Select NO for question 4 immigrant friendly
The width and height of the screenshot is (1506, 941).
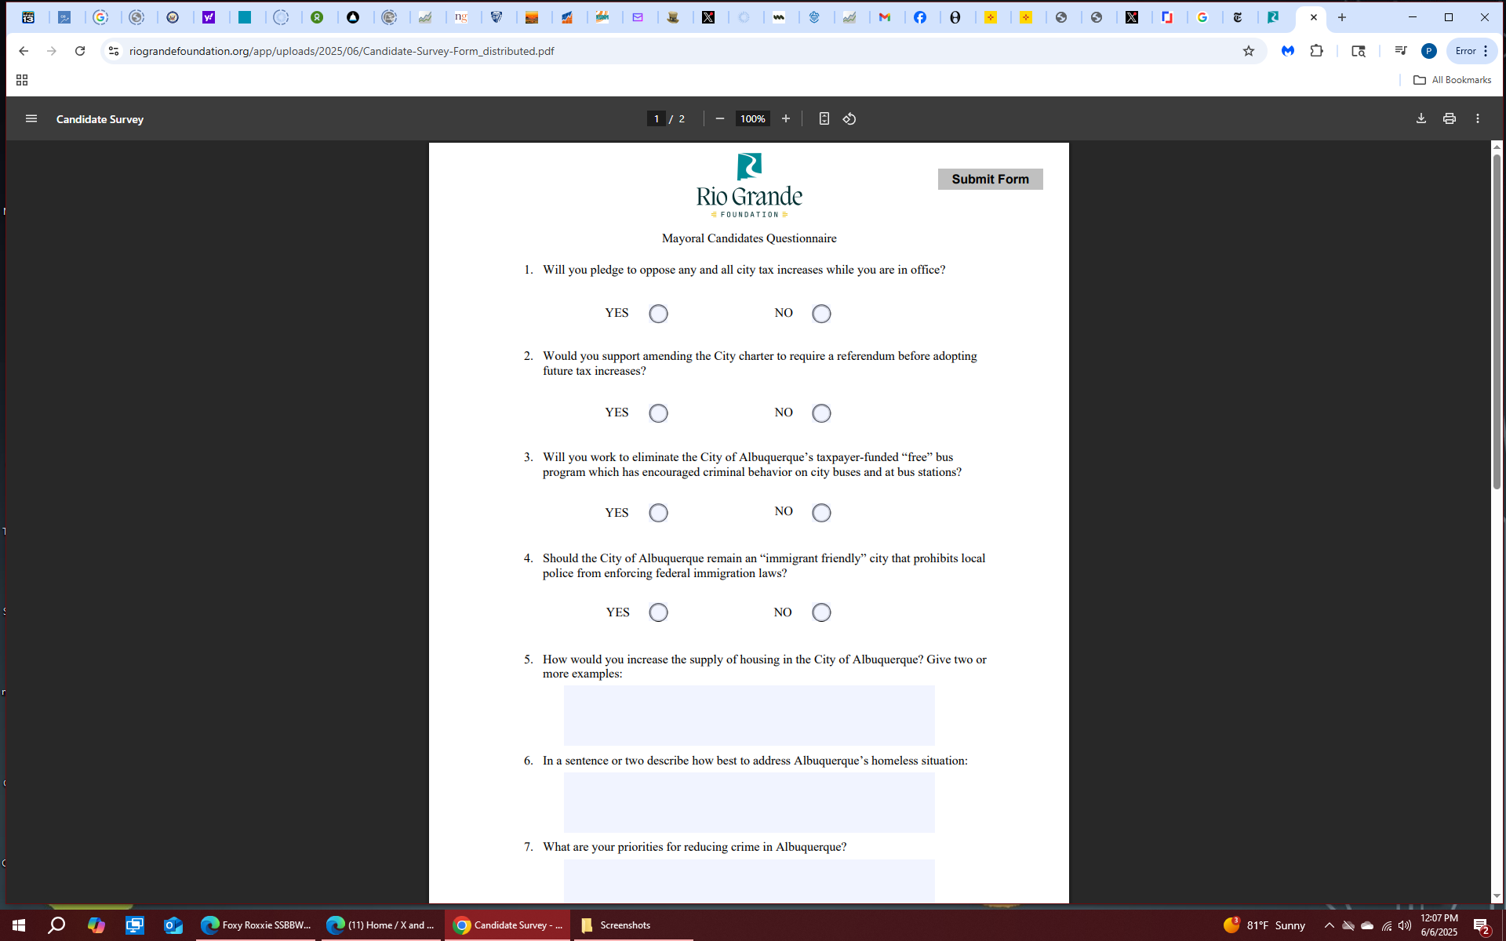(820, 612)
